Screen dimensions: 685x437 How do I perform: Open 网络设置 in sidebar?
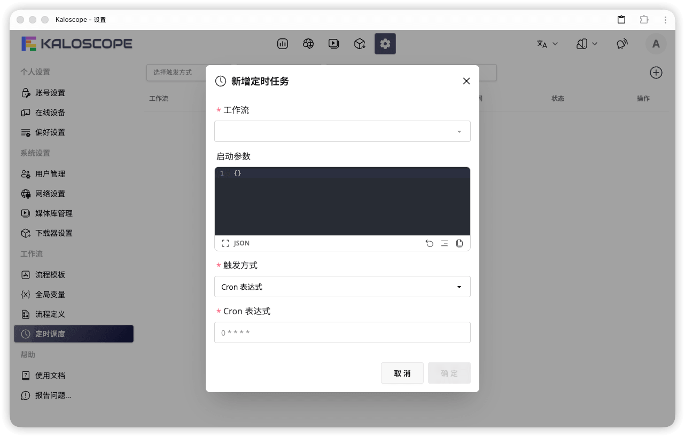point(74,194)
